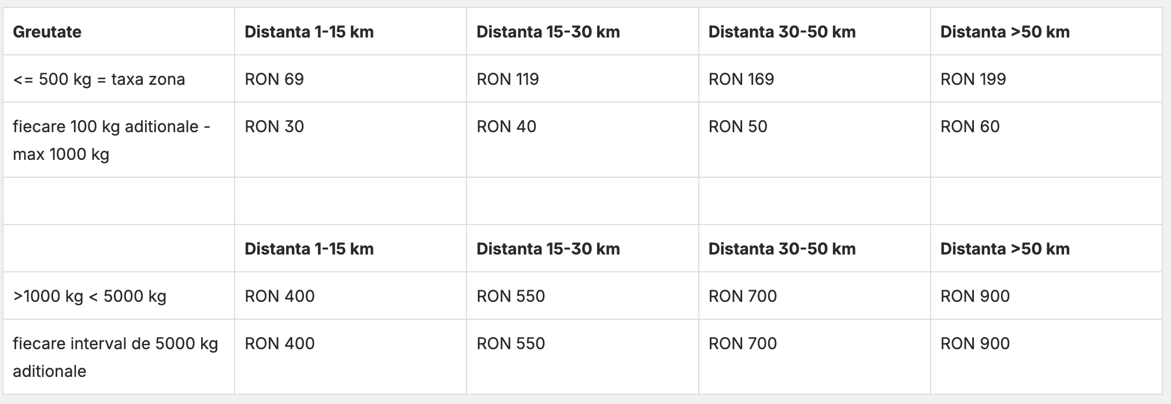Click RON 700 in the '>1000 kg < 5000 kg' row
The height and width of the screenshot is (404, 1171).
pos(743,296)
